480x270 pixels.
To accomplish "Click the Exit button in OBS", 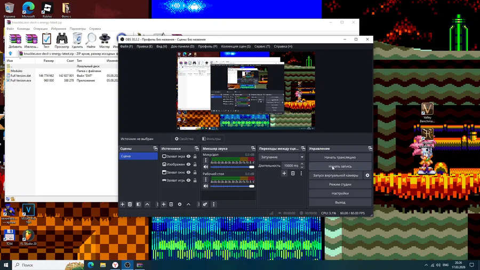I will [340, 202].
